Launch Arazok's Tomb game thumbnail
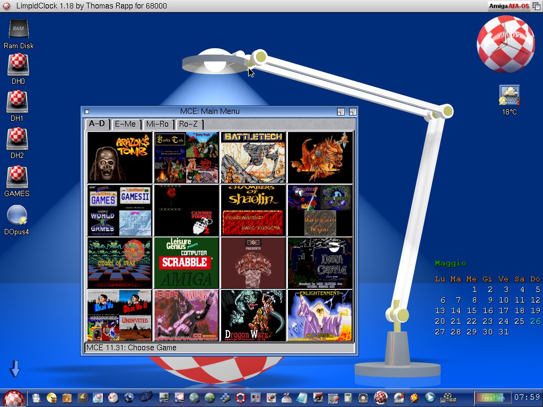 click(x=119, y=157)
